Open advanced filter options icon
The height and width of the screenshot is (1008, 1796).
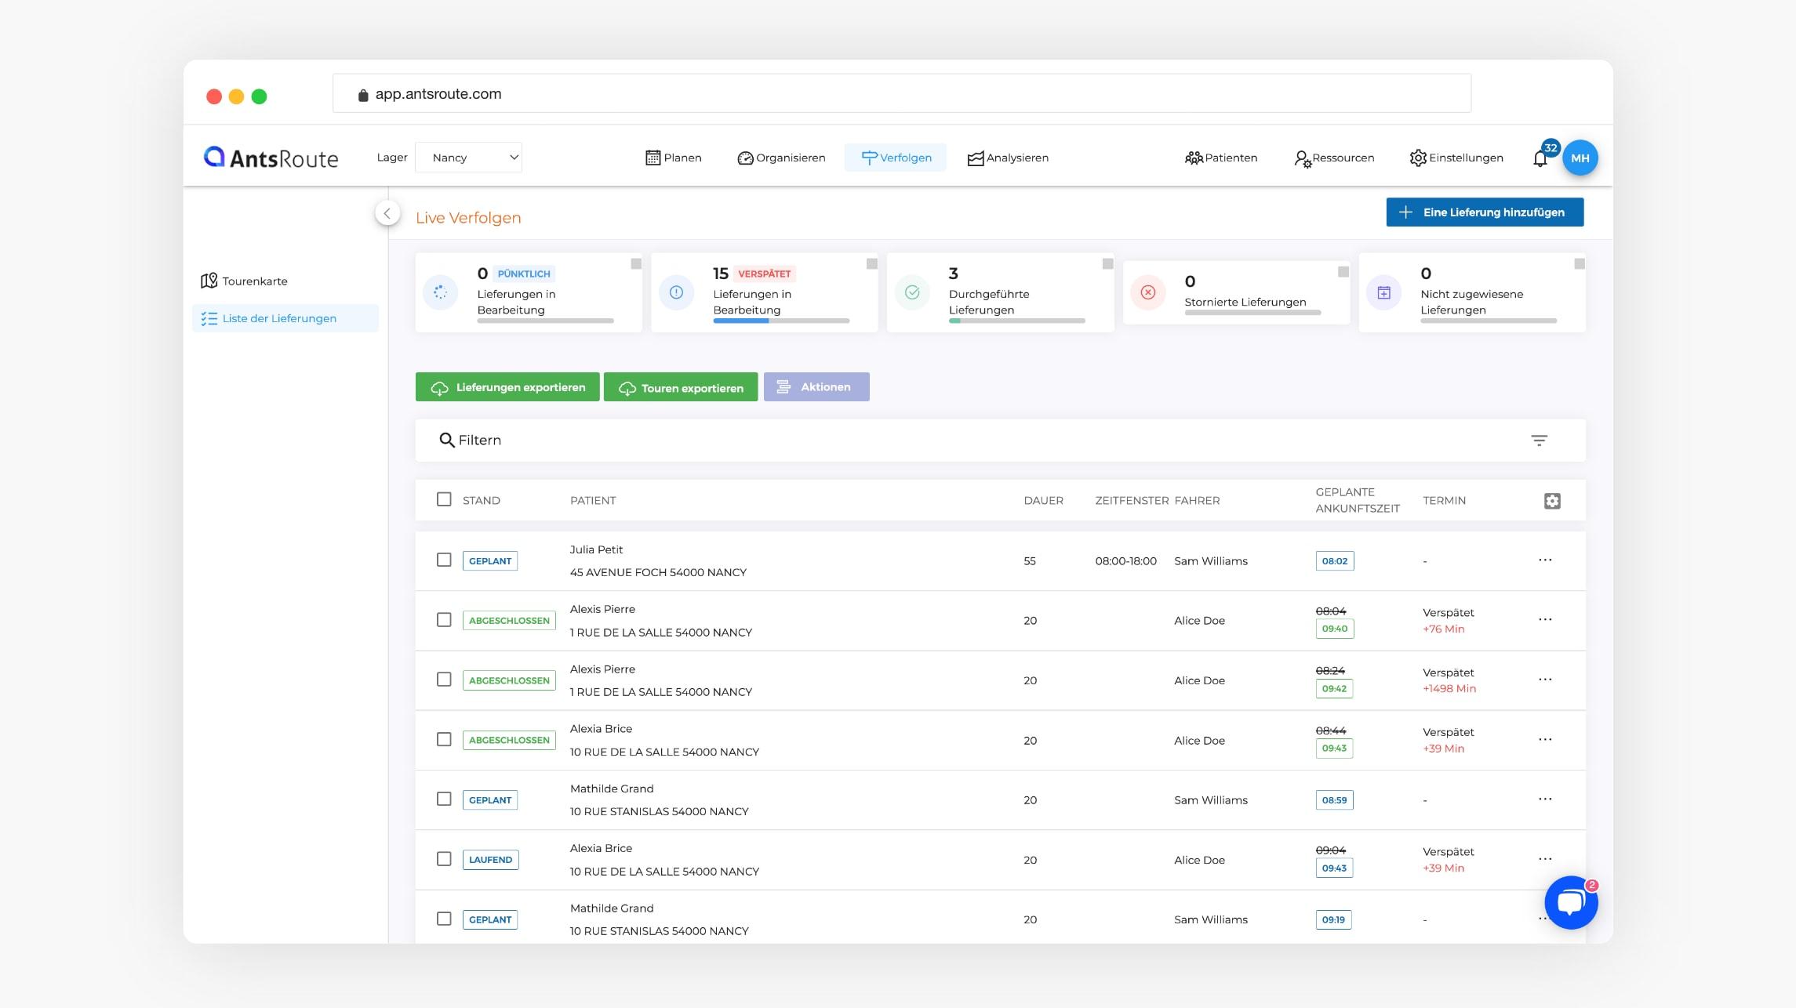click(x=1540, y=441)
